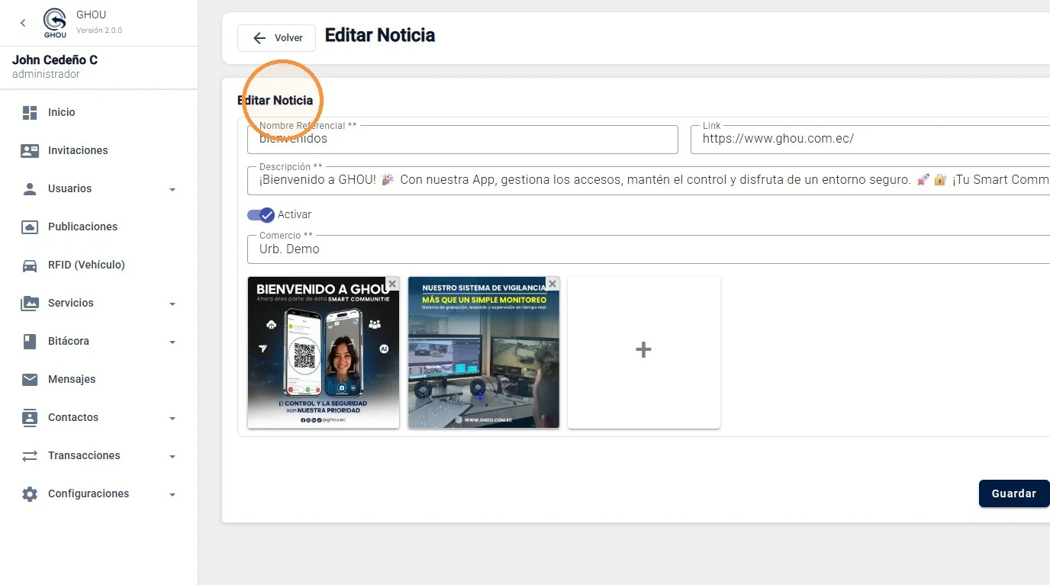Screen dimensions: 1050x585
Task: Click the Contactos icon
Action: click(x=30, y=418)
